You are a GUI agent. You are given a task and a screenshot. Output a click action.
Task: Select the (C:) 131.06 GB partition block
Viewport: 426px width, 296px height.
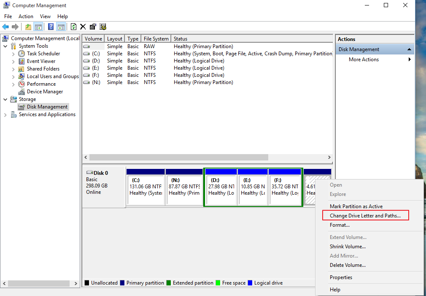(x=146, y=187)
